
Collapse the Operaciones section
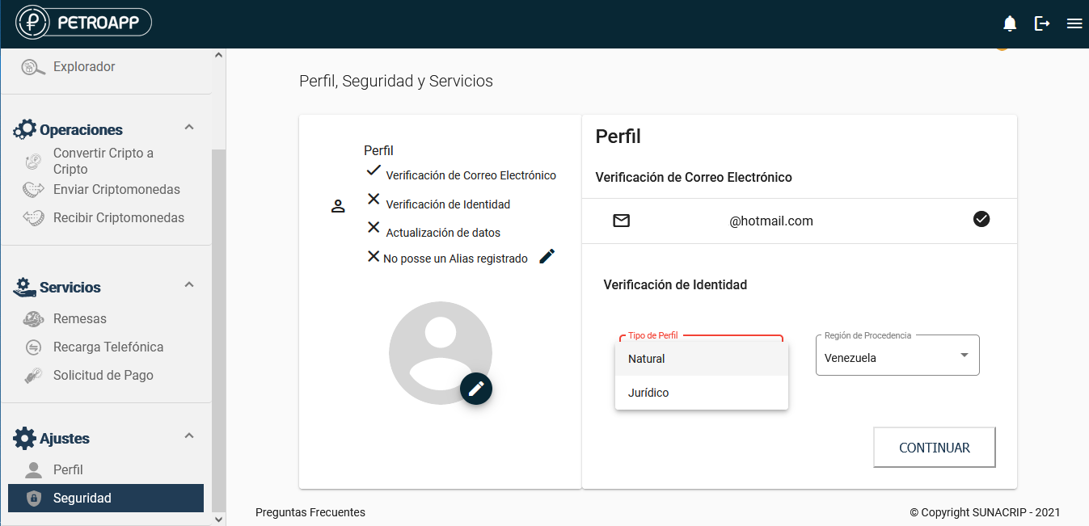pyautogui.click(x=189, y=128)
